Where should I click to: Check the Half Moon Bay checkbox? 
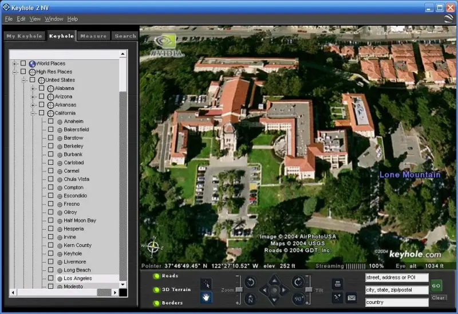click(x=51, y=220)
